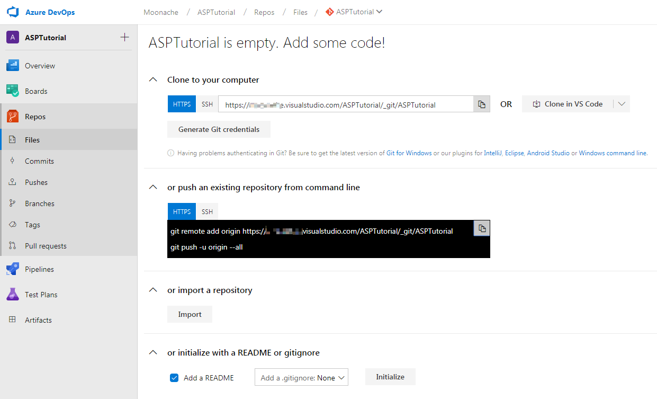Collapse the initialize with a README section

coord(153,352)
